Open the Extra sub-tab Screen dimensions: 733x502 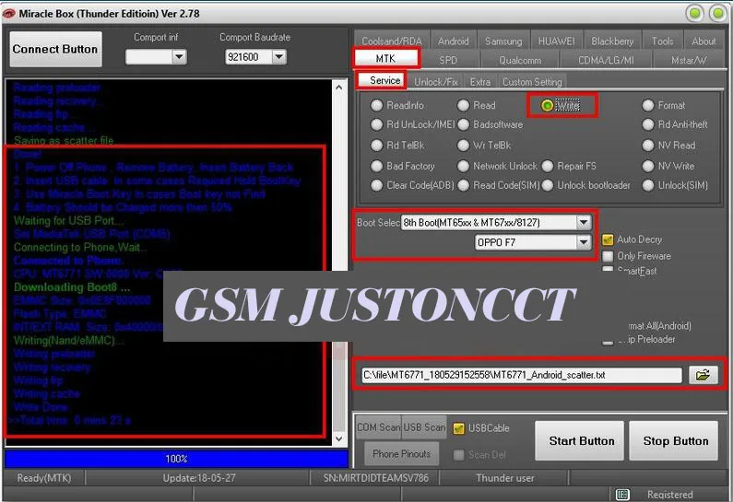480,82
